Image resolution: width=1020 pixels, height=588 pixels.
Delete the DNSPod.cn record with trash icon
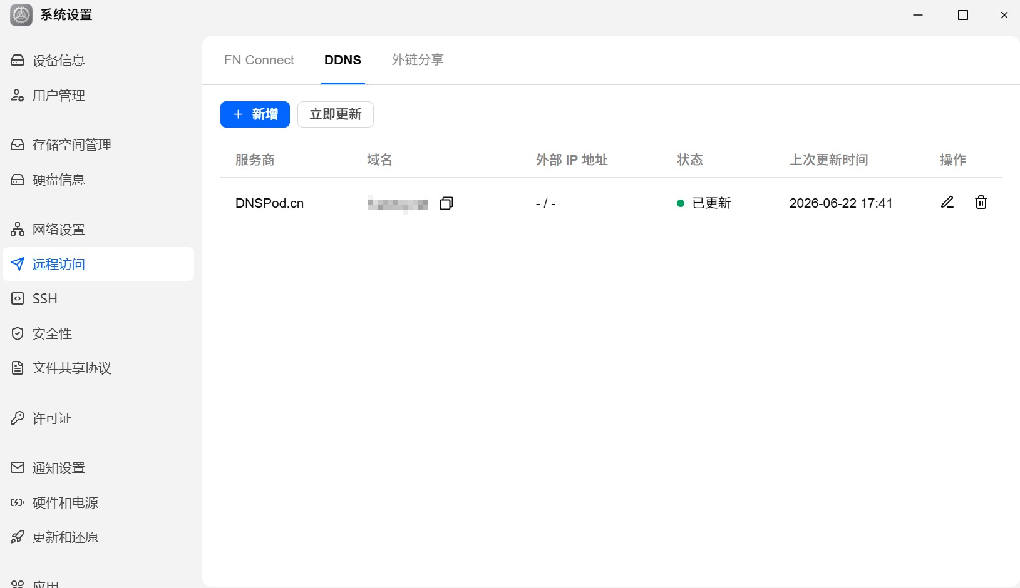pyautogui.click(x=981, y=202)
